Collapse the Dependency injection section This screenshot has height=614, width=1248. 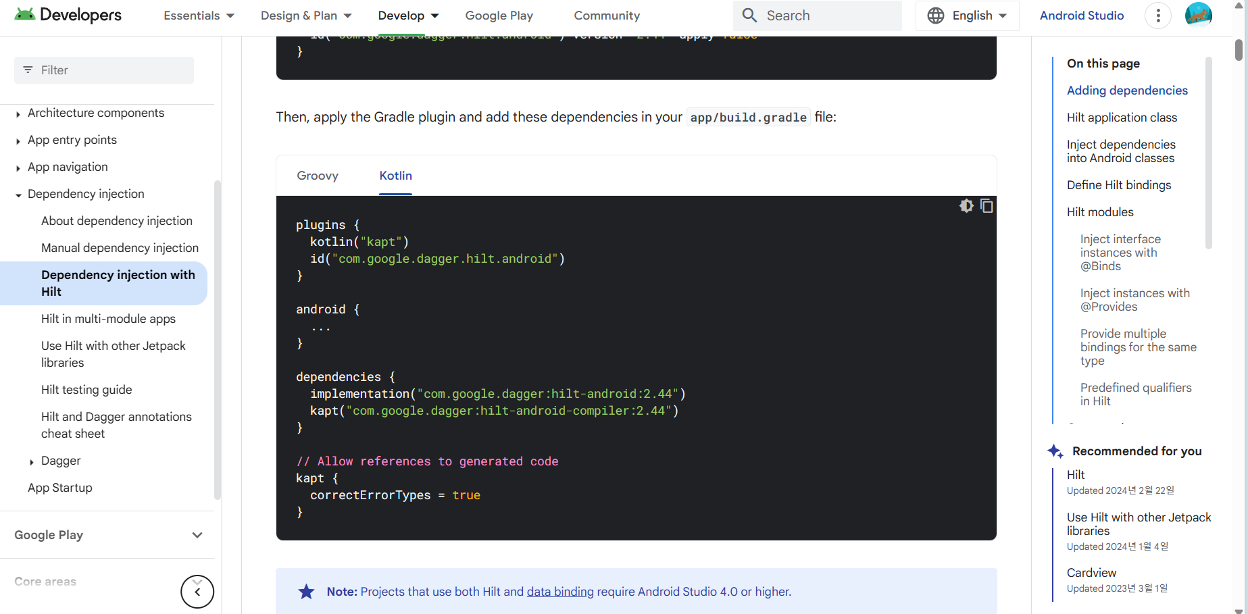[x=18, y=195]
